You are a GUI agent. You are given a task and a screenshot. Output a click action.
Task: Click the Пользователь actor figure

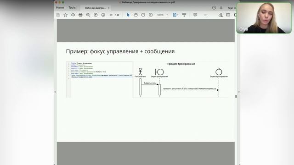tap(140, 71)
